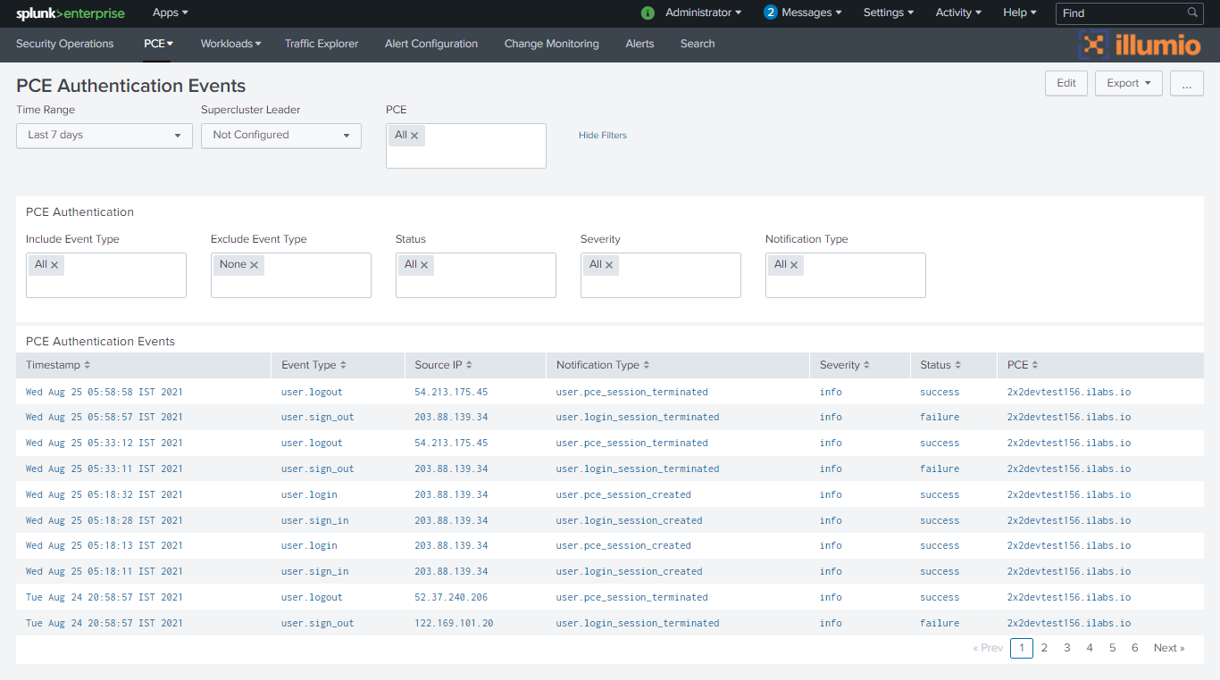This screenshot has height=680, width=1220.
Task: Select current page 1 in pagination
Action: (x=1022, y=648)
